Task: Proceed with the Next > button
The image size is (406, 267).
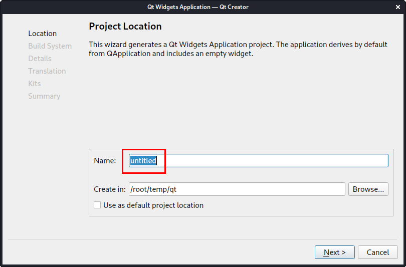Action: tap(334, 252)
